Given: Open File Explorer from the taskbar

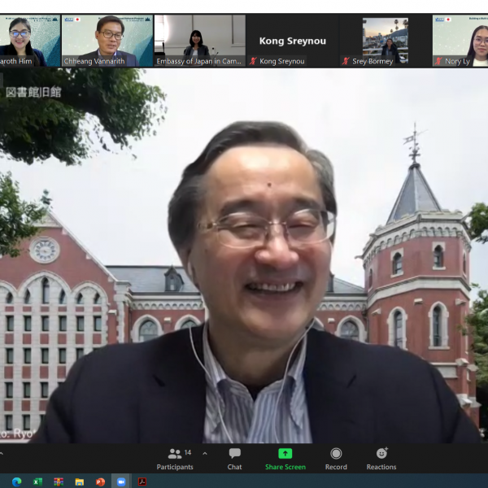Looking at the screenshot, I should pyautogui.click(x=80, y=481).
